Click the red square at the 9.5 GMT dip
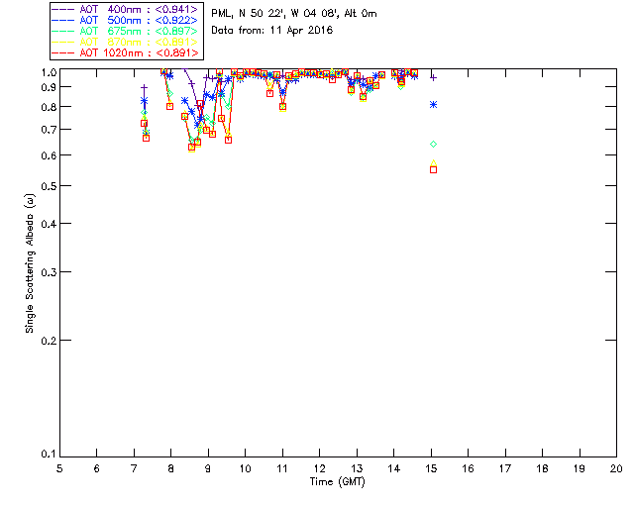634x507 pixels. [228, 140]
